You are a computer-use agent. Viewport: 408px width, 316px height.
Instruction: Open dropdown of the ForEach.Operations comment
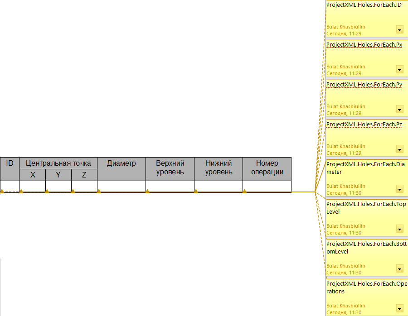click(x=399, y=309)
